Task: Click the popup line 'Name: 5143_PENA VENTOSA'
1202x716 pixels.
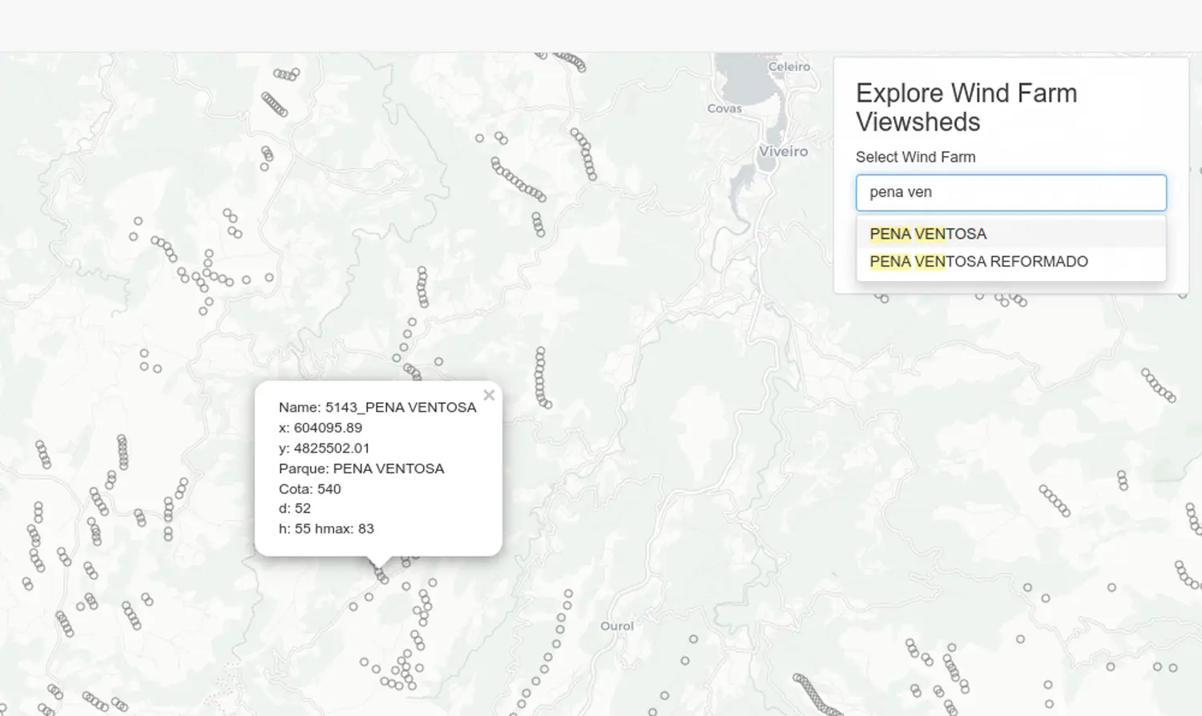Action: (377, 408)
